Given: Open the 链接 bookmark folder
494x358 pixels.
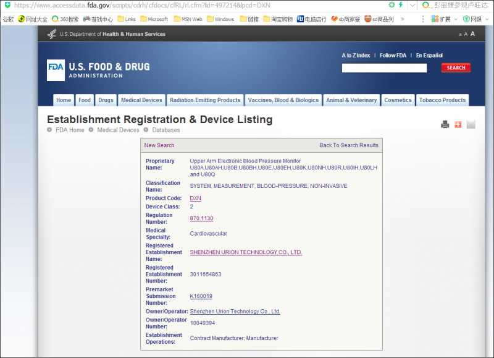Looking at the screenshot, I should pyautogui.click(x=249, y=19).
